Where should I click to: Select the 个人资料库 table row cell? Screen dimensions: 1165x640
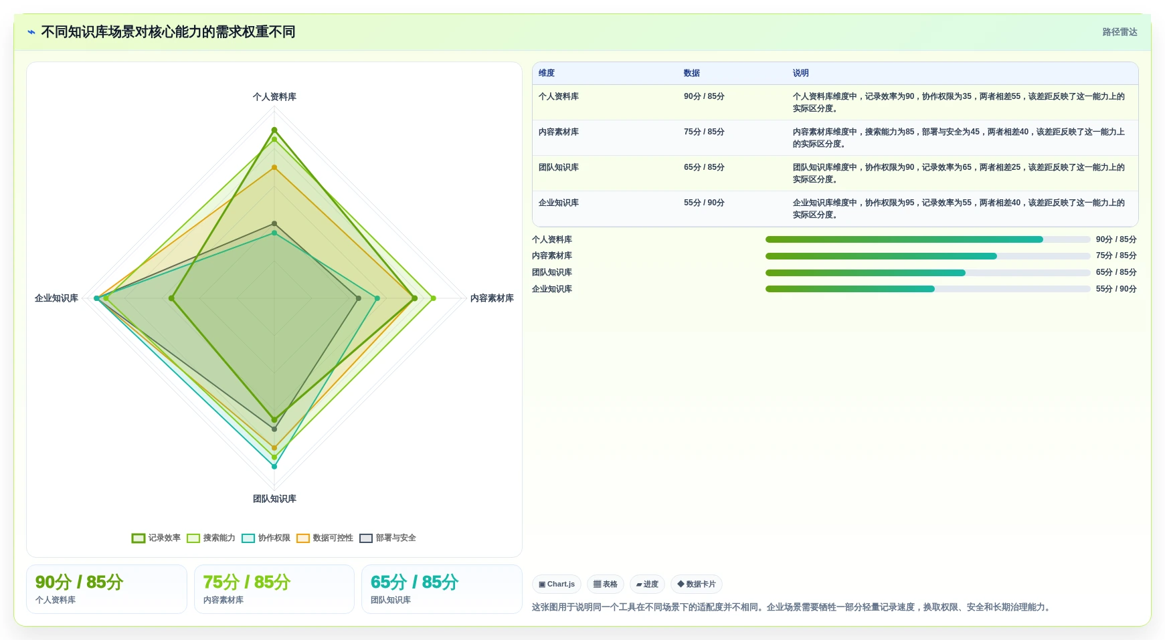(605, 102)
